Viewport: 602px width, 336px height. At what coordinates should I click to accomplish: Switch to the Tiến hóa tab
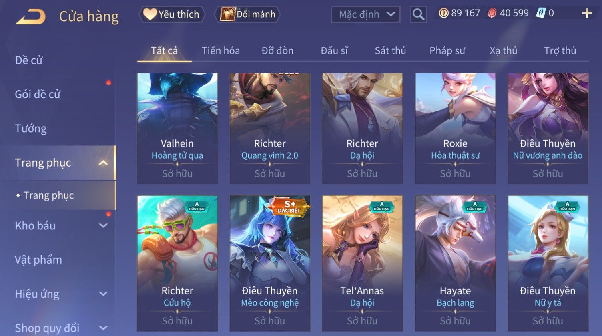(x=221, y=51)
